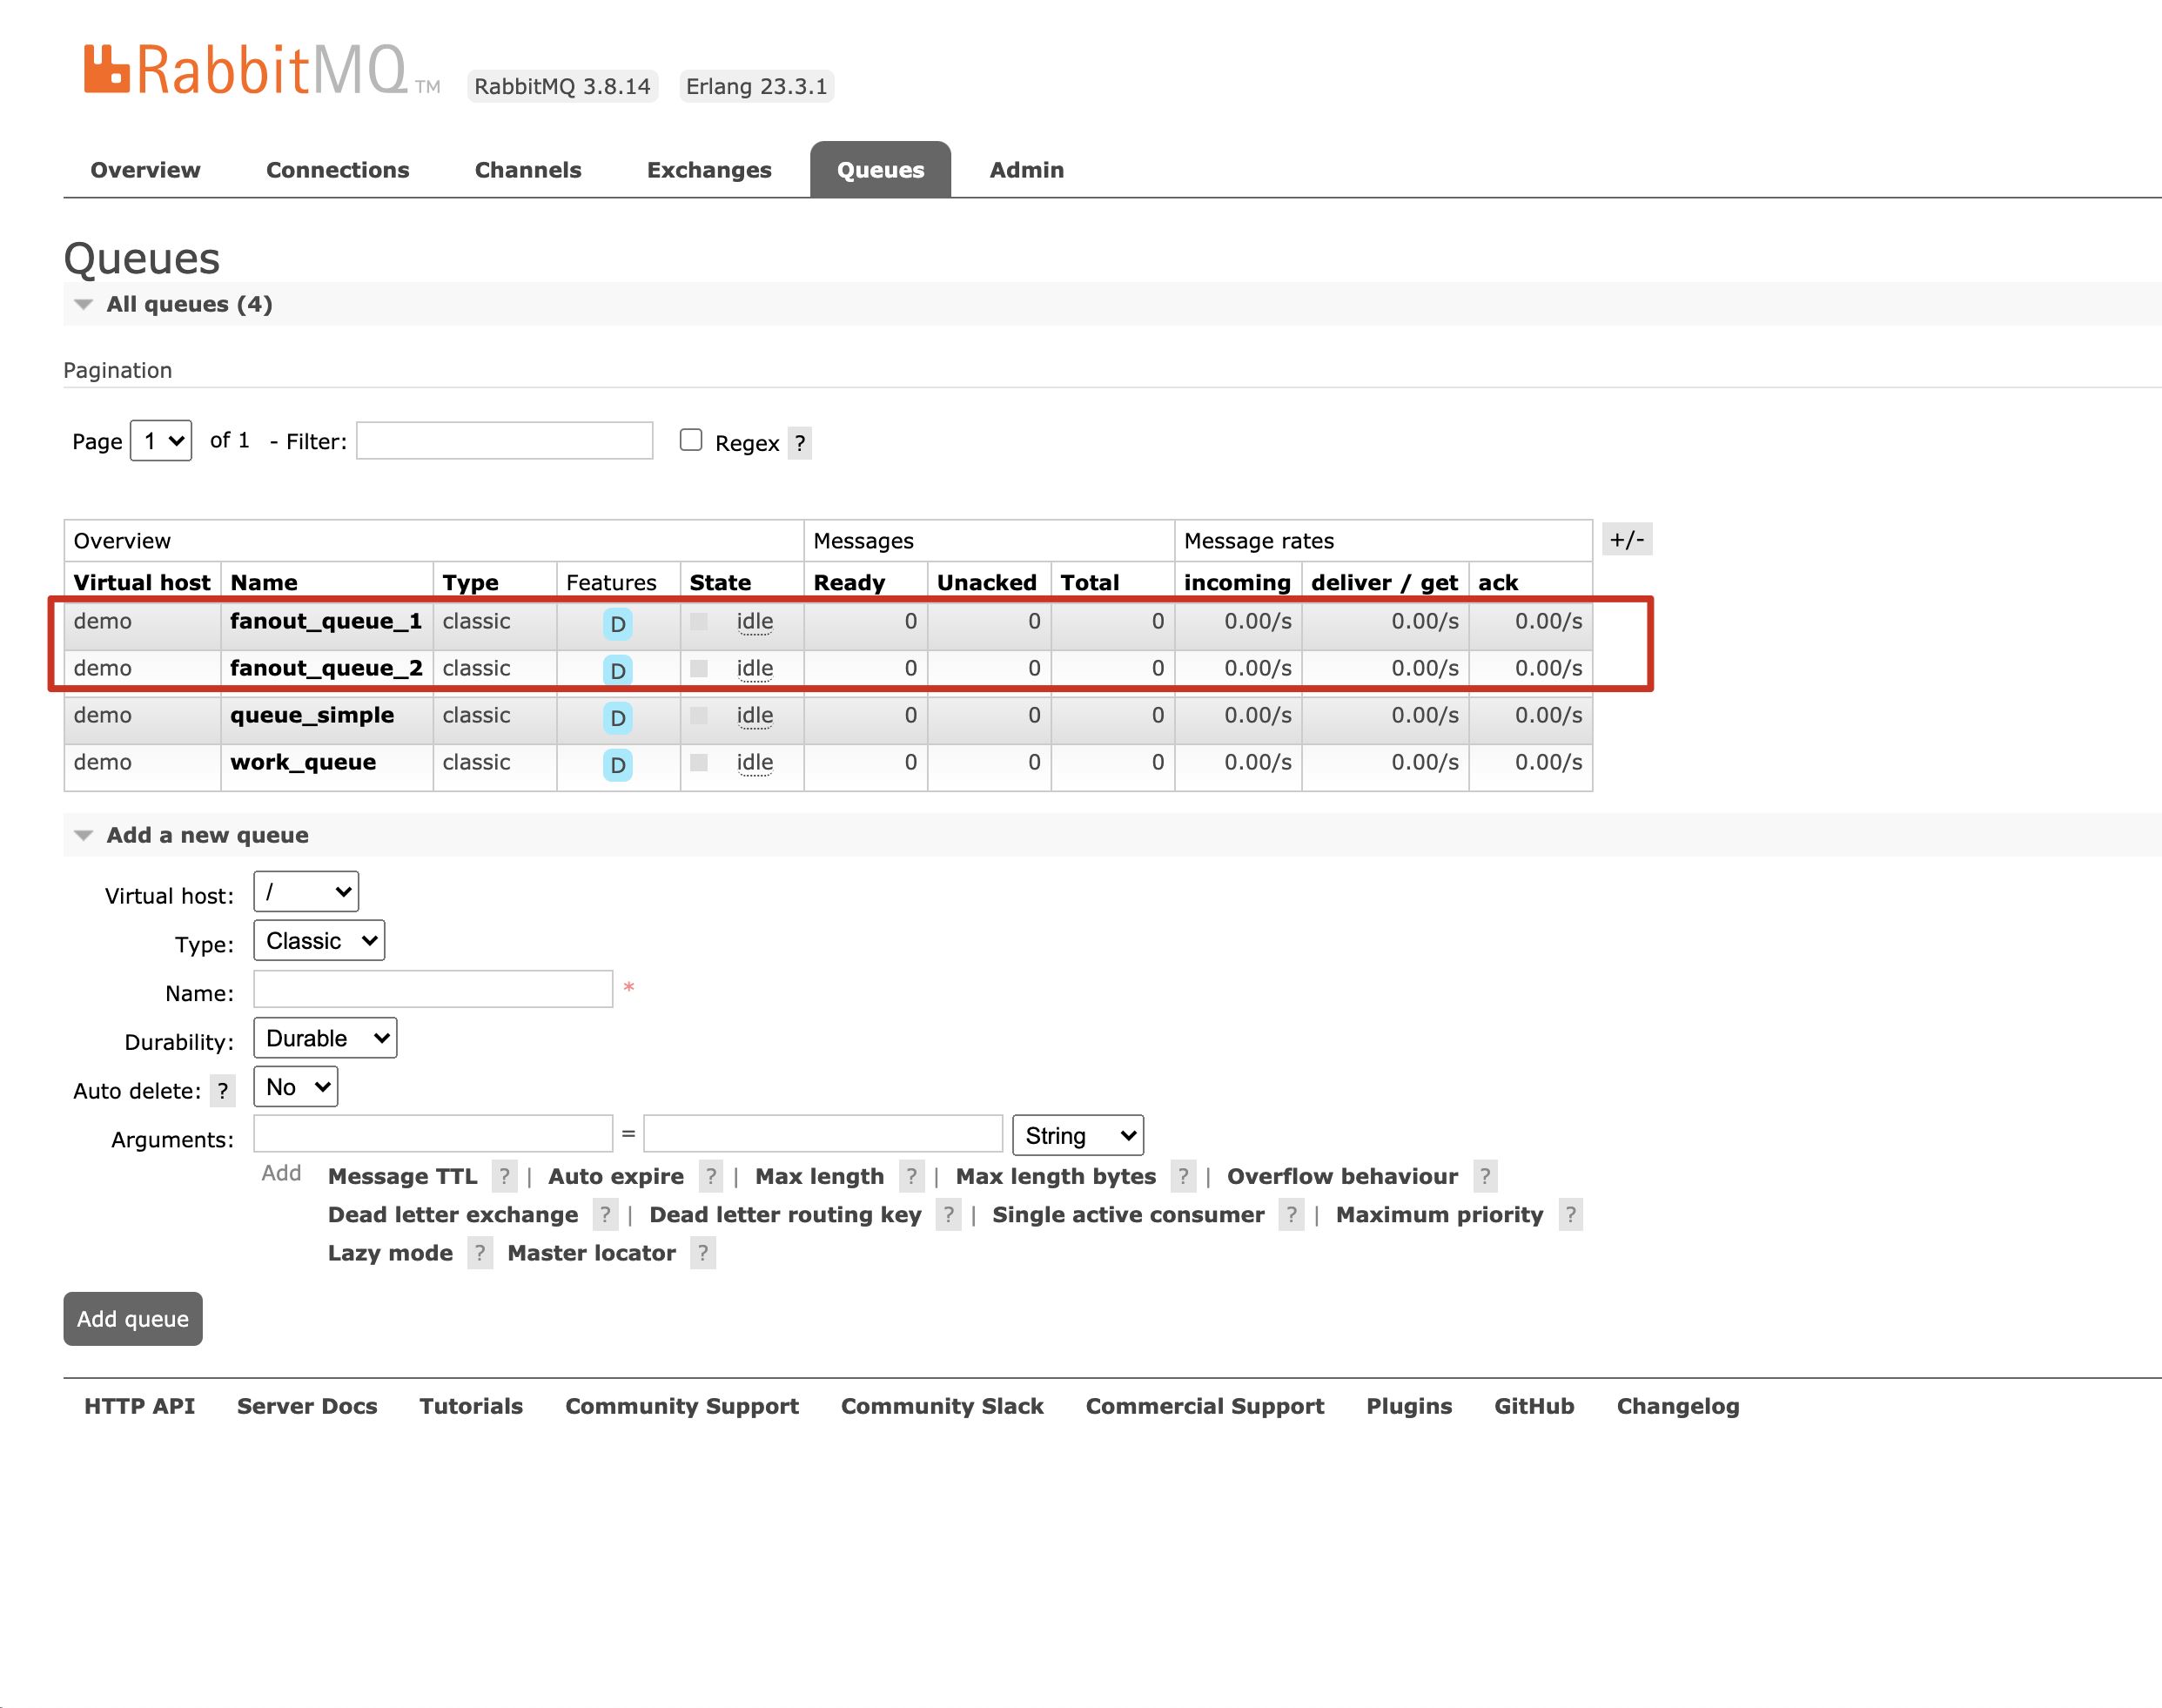The width and height of the screenshot is (2162, 1708).
Task: Enable the Regex filter checkbox
Action: click(x=691, y=441)
